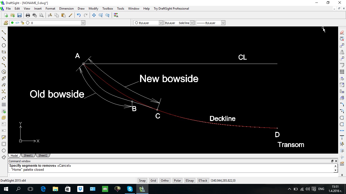
Task: Switch to the Sheet1 tab
Action: coord(28,155)
